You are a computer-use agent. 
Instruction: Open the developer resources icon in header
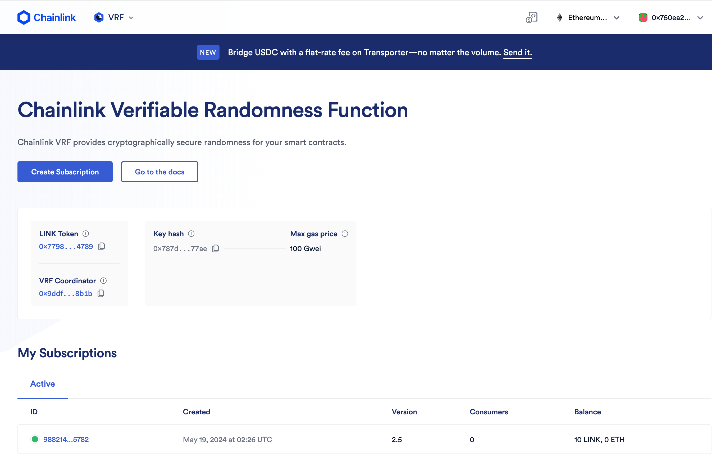(532, 17)
